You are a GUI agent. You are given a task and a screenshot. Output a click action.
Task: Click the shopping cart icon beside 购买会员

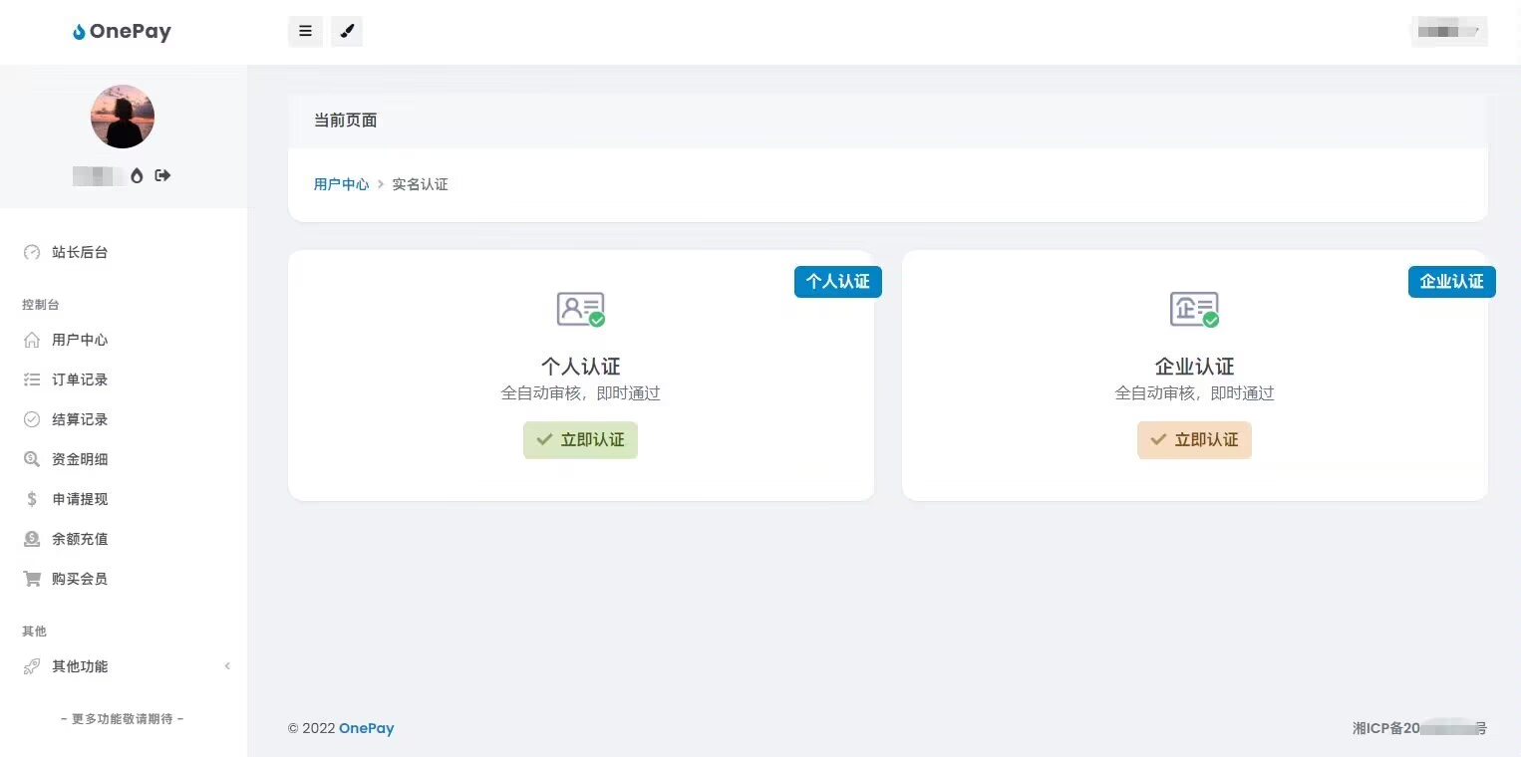pyautogui.click(x=31, y=579)
